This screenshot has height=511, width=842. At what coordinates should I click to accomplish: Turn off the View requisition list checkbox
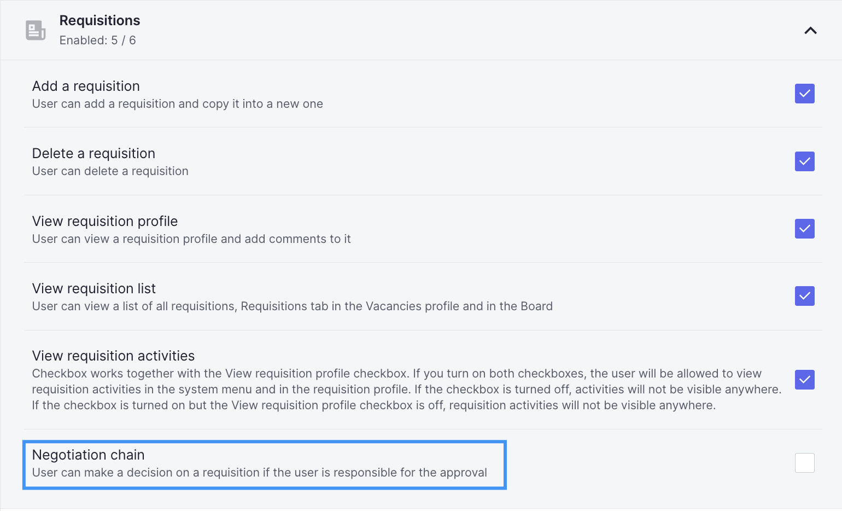tap(804, 296)
